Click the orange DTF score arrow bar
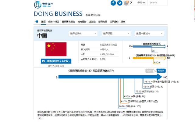The width and height of the screenshot is (195, 122). 149,58
